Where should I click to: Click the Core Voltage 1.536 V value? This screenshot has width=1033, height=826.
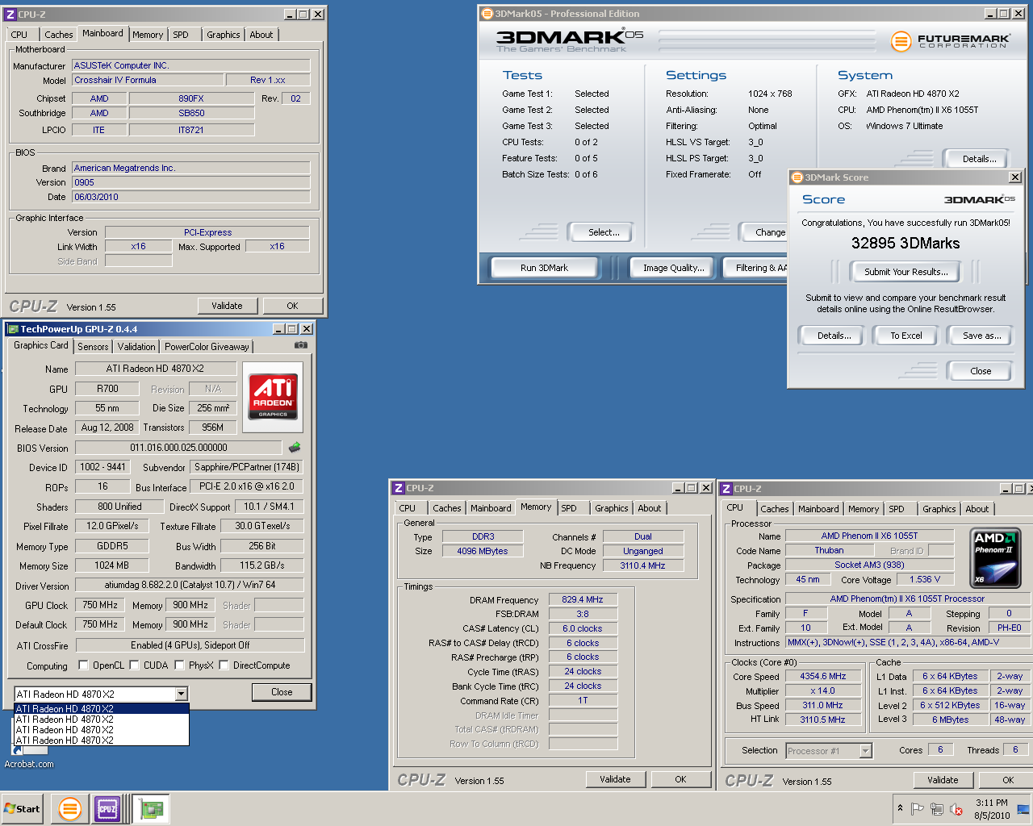click(x=925, y=579)
